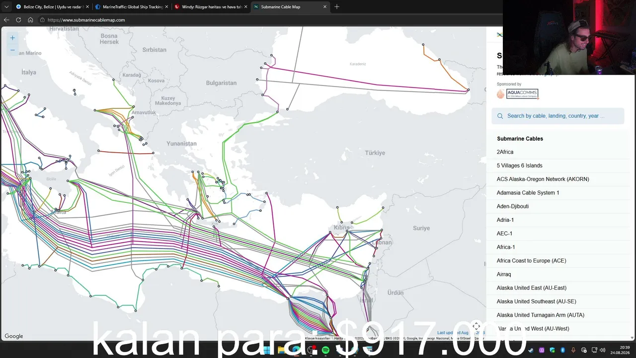Open the AquaComms sponsor logo
Image resolution: width=636 pixels, height=358 pixels.
(518, 94)
